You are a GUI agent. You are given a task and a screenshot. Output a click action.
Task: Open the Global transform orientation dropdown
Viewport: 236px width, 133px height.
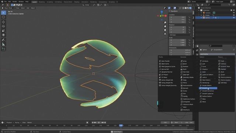(x=87, y=5)
